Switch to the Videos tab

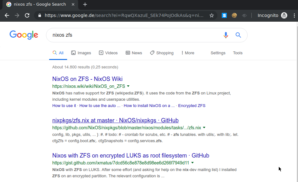[x=108, y=53]
